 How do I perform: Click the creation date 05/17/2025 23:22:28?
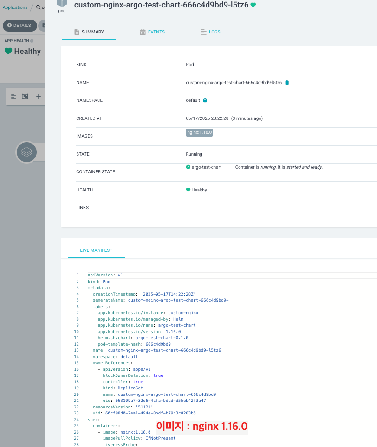tap(207, 118)
